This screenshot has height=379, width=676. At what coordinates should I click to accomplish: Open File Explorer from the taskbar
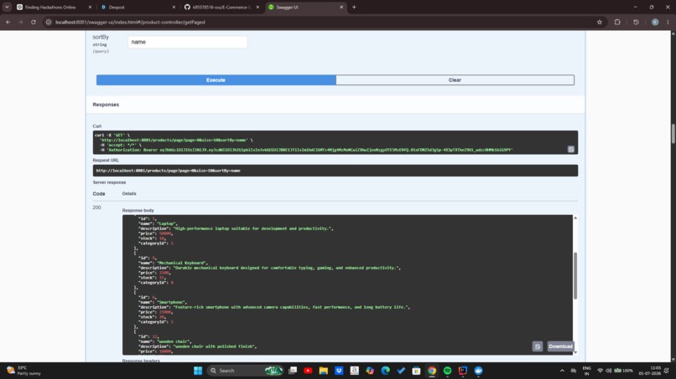click(324, 371)
